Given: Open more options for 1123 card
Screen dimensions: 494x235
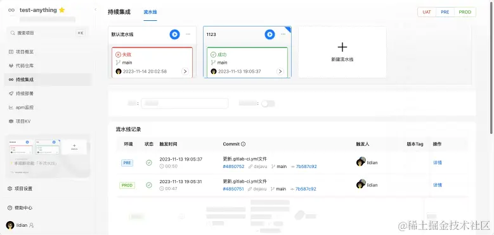Looking at the screenshot, I should coord(283,34).
